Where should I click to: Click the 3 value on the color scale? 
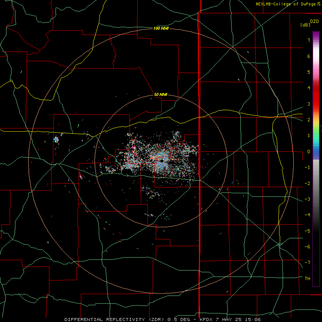point(309,104)
